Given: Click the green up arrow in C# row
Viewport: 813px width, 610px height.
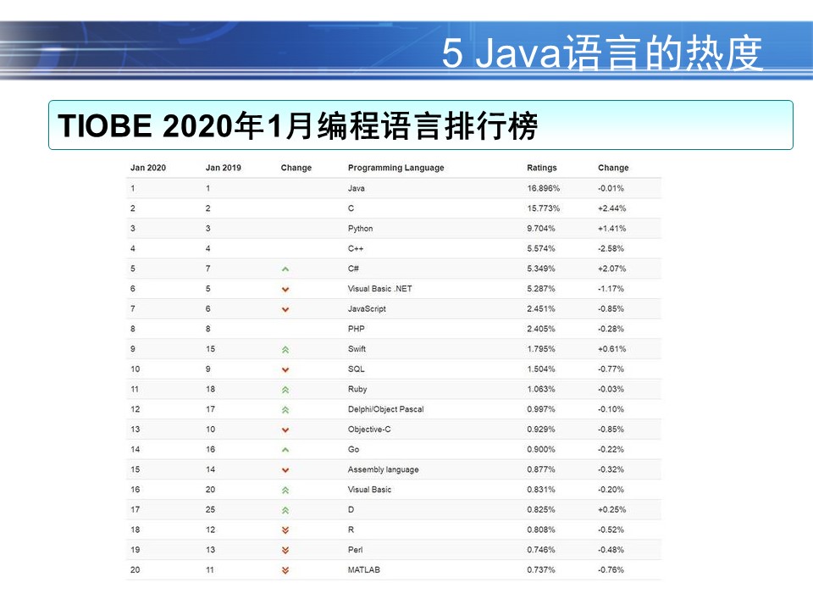Looking at the screenshot, I should coord(285,269).
